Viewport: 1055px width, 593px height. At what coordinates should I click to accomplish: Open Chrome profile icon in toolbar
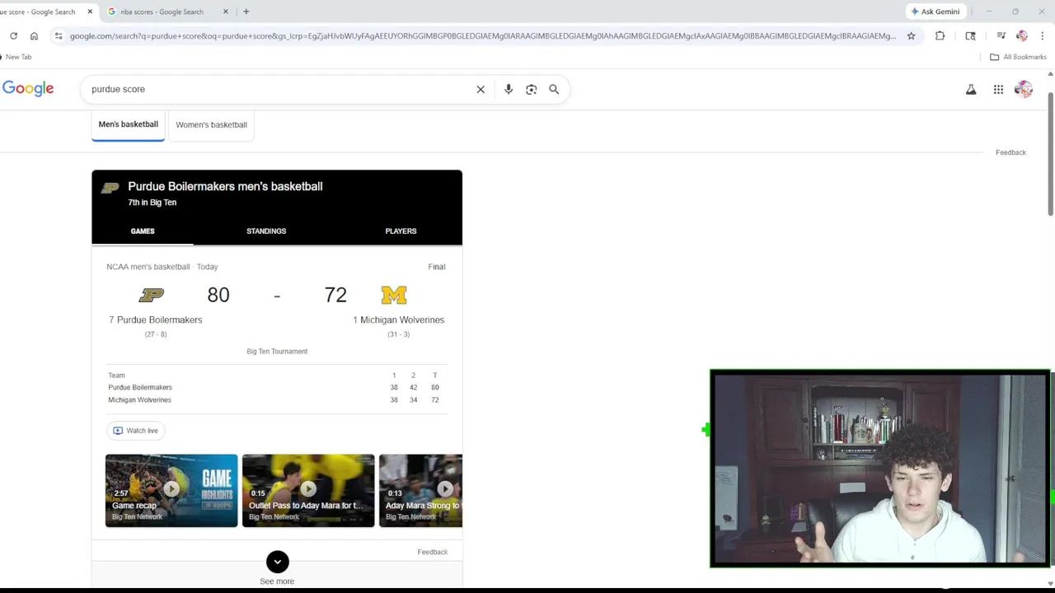click(1022, 35)
